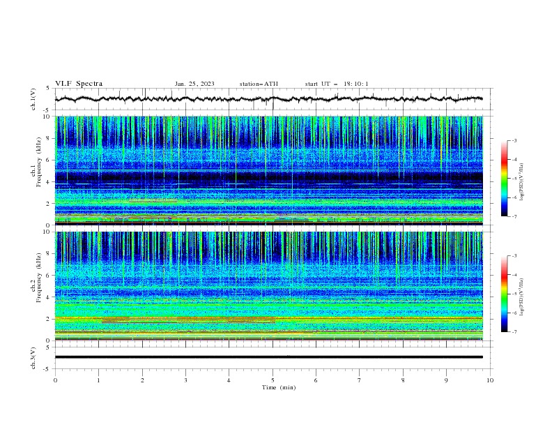Click the ch.1 voltage waveform trace

pos(268,99)
